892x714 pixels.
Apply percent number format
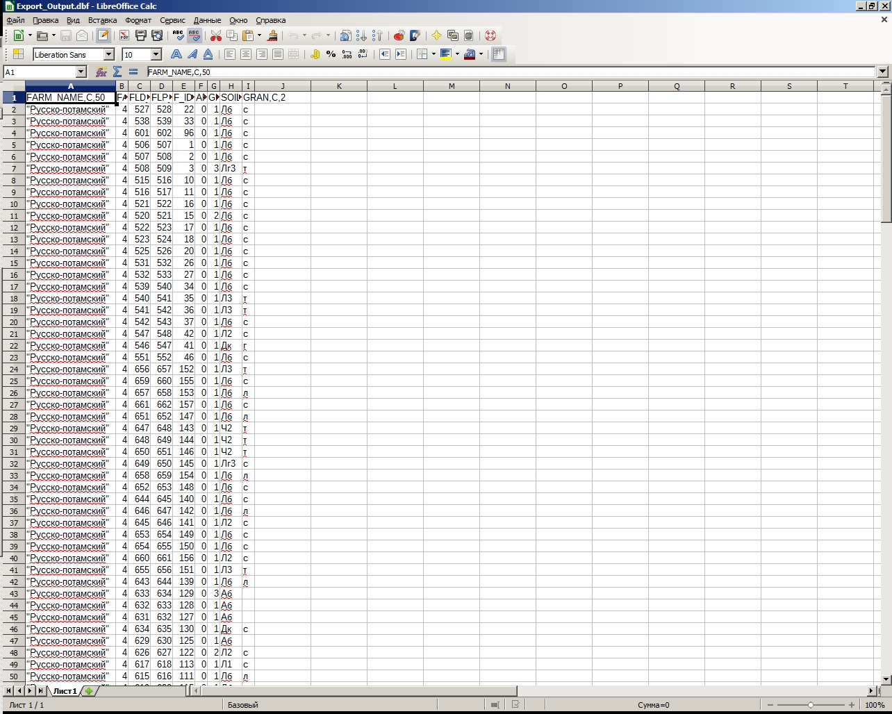331,54
